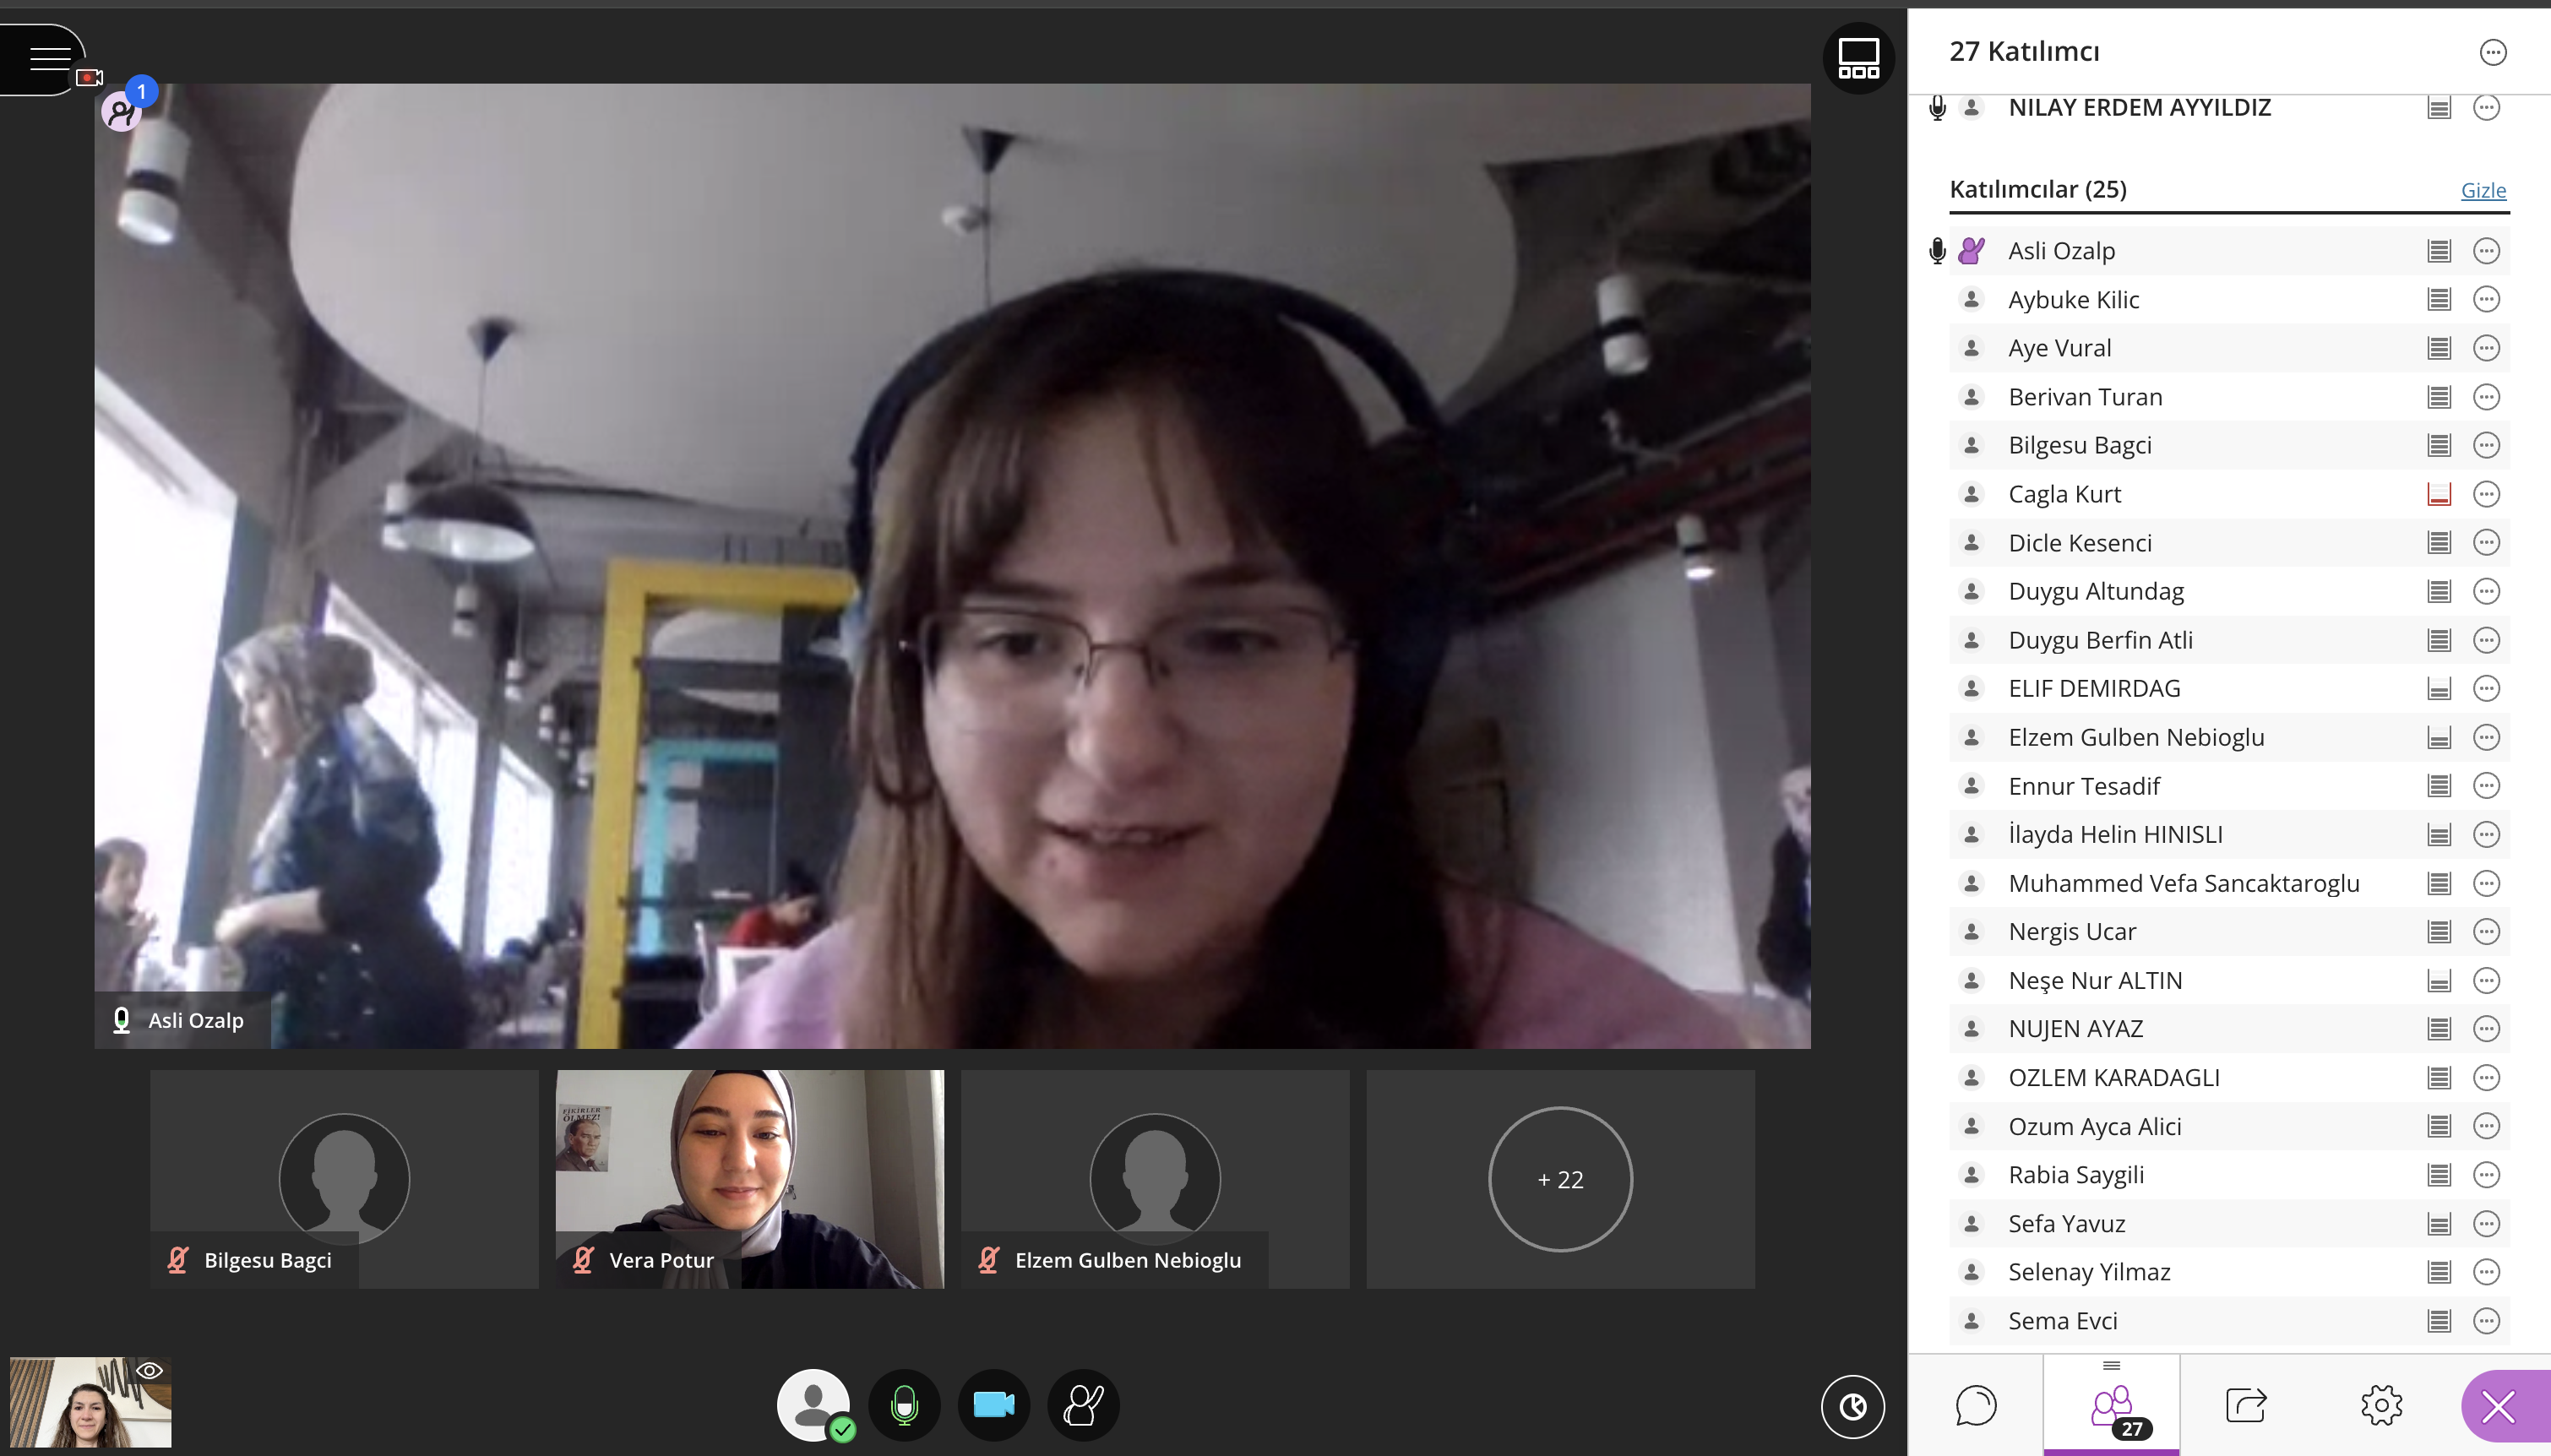Click the recording indicator icon near menu

[x=90, y=78]
